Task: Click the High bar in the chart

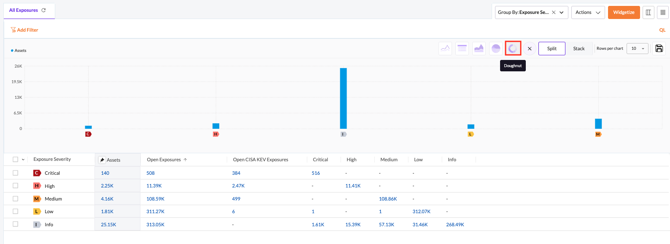Action: 216,126
